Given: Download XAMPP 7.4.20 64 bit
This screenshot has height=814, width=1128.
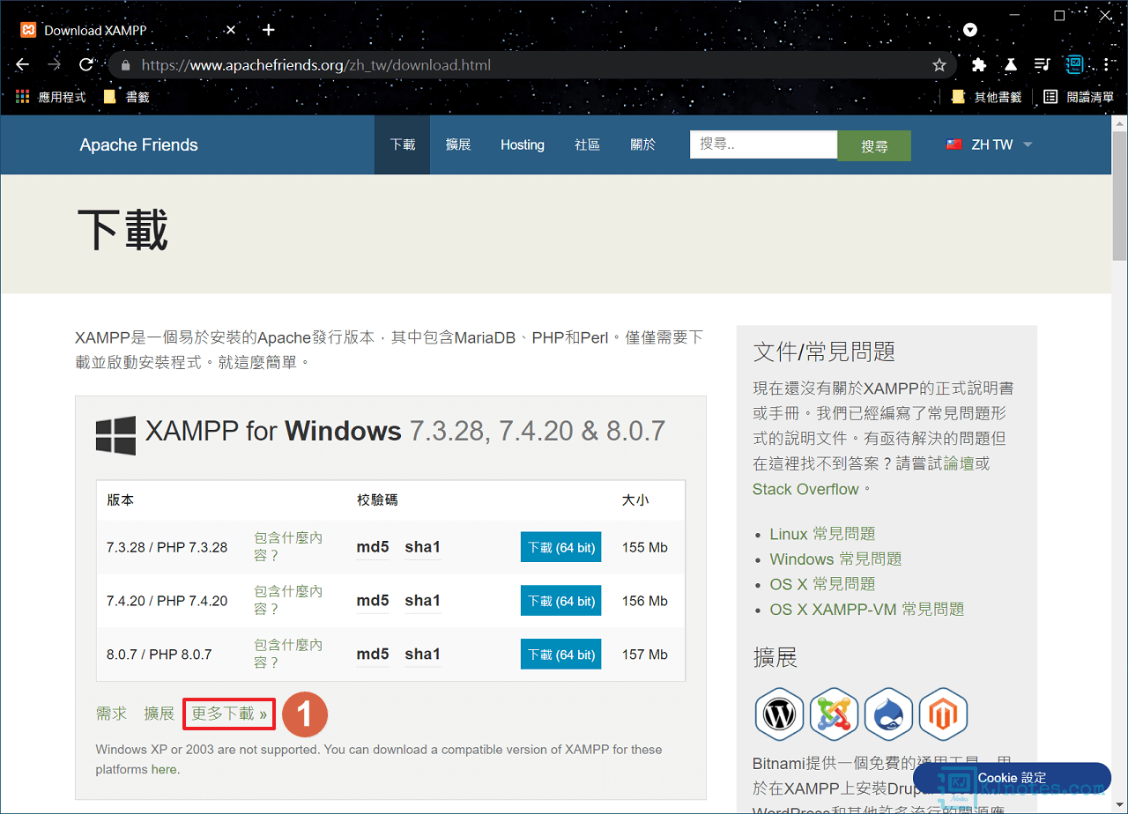Looking at the screenshot, I should (560, 601).
